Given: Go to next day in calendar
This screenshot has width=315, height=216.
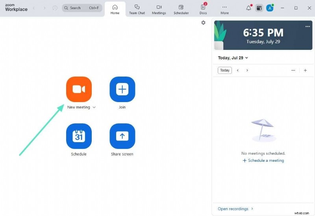Looking at the screenshot, I should 247,70.
